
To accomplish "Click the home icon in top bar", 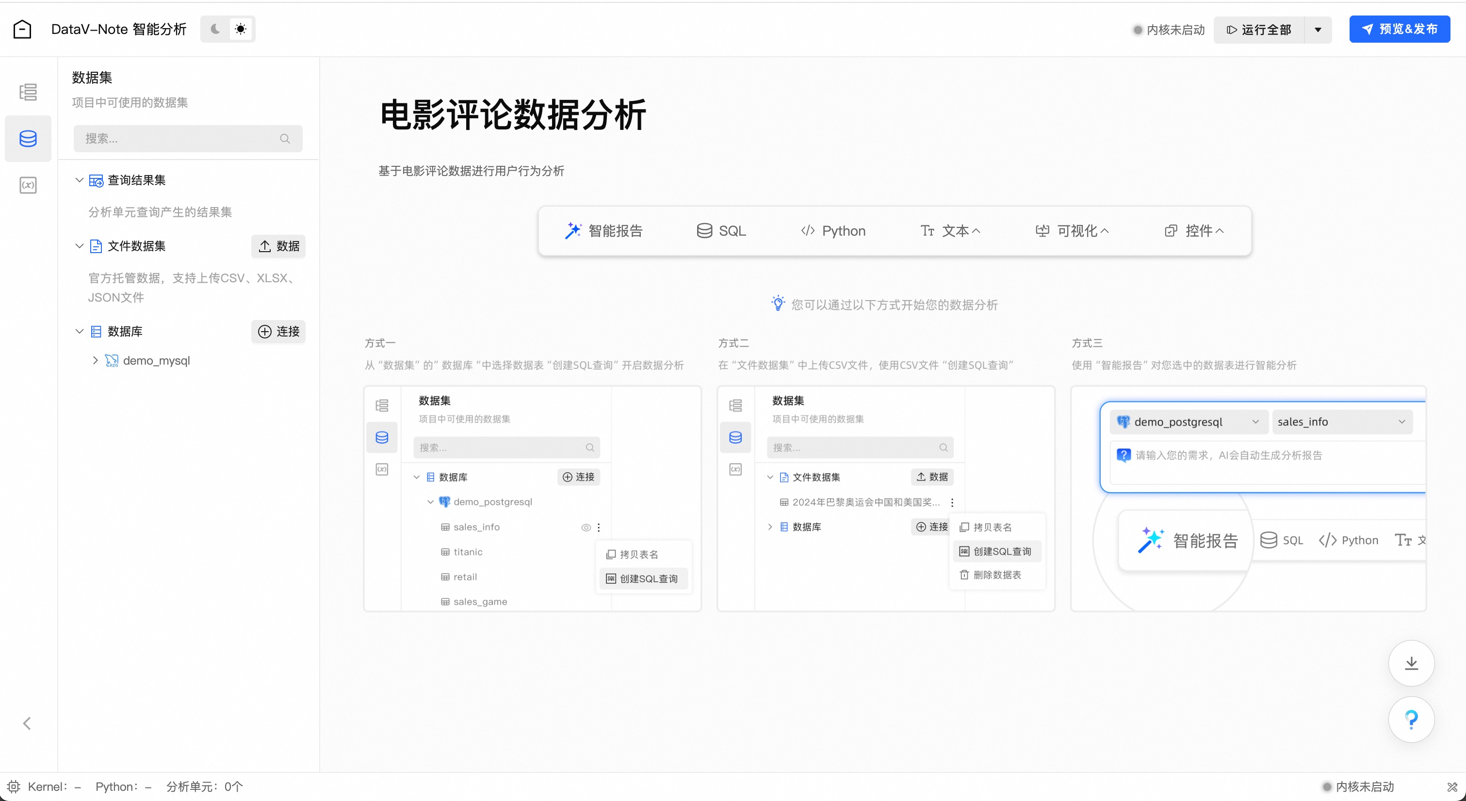I will click(x=22, y=29).
